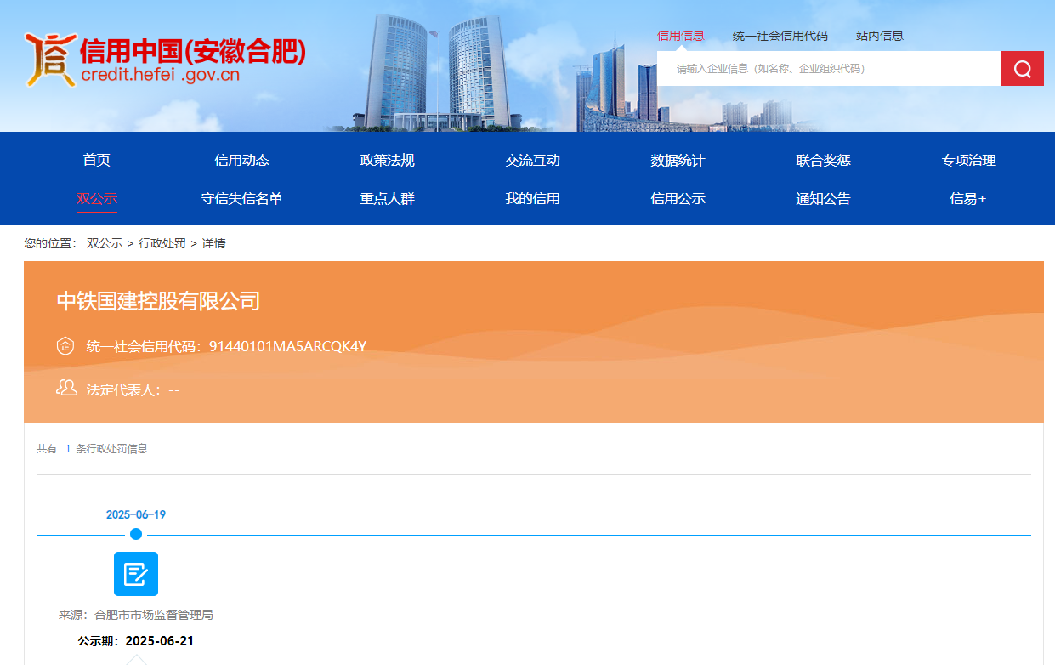
Task: Click 双公示 breadcrumb link
Action: click(105, 243)
